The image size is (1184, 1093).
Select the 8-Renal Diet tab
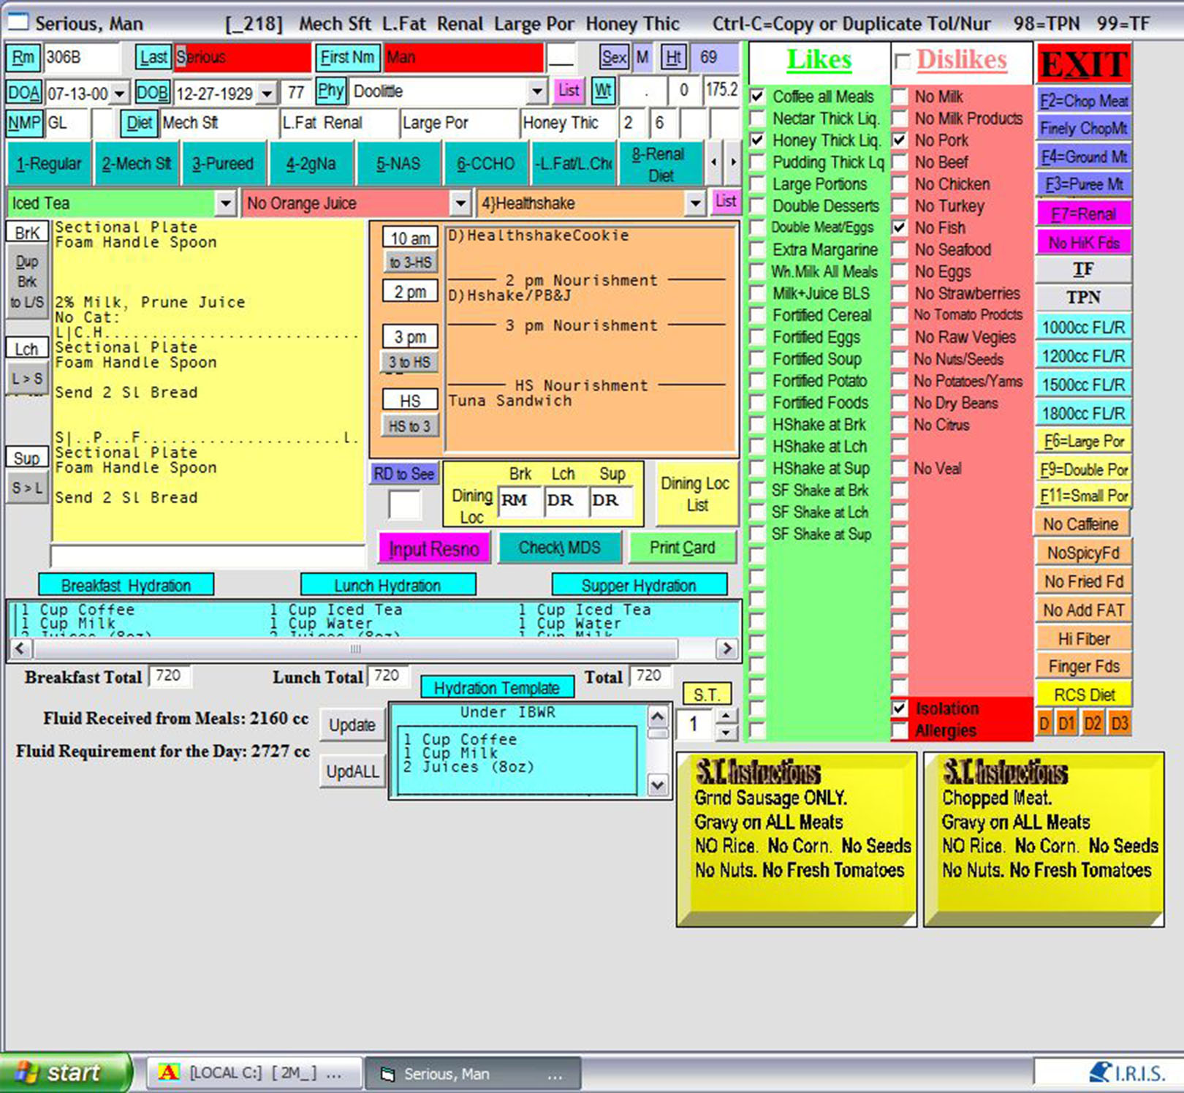tap(660, 164)
